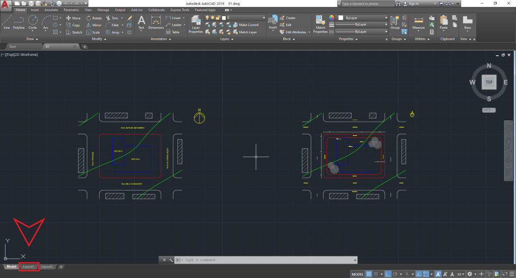The image size is (516, 278).
Task: Click the Erase tool icon
Action: [130, 18]
